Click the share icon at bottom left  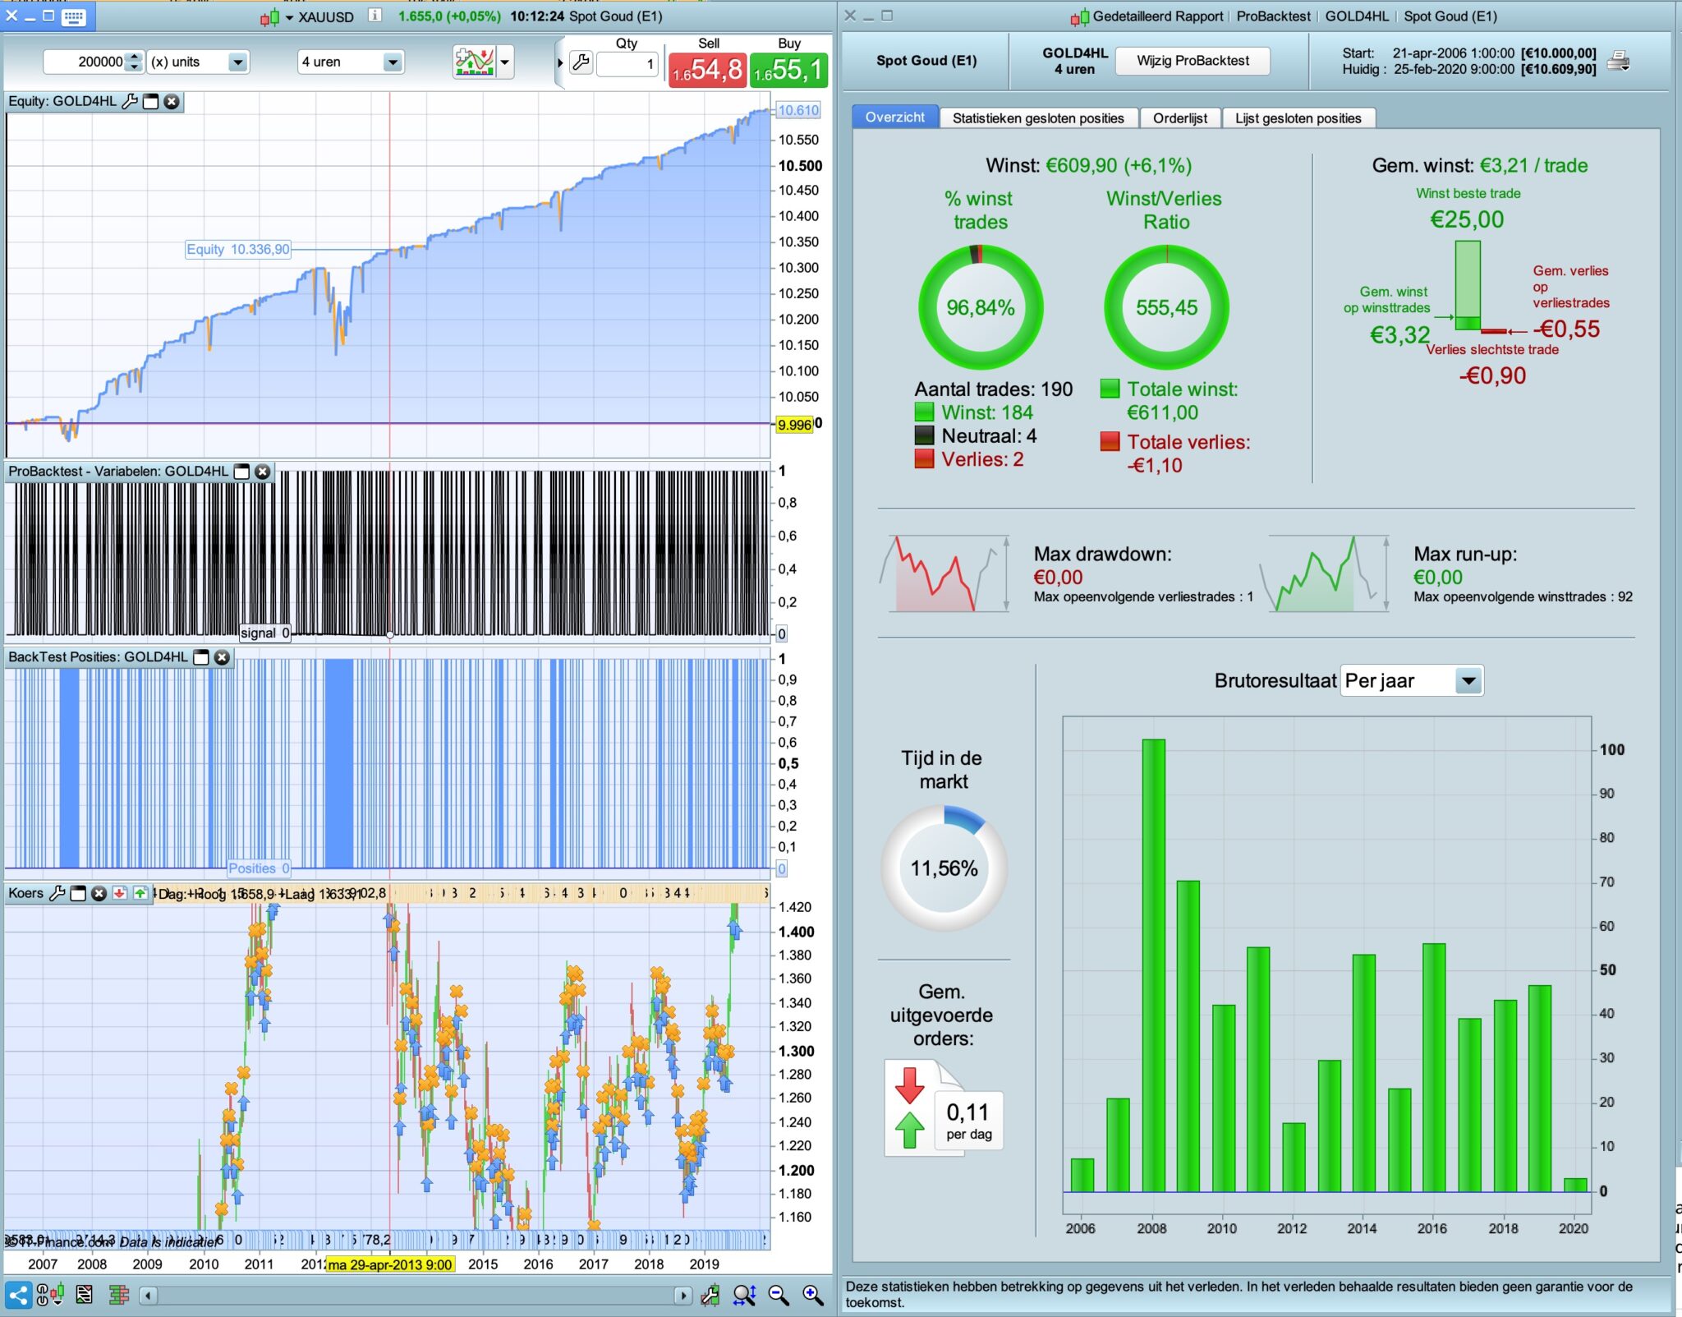coord(18,1296)
